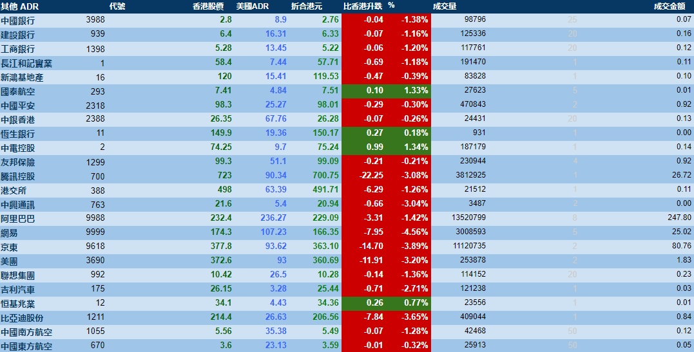694x352 pixels.
Task: Click 網易's -4.56% percentage cell
Action: [414, 232]
